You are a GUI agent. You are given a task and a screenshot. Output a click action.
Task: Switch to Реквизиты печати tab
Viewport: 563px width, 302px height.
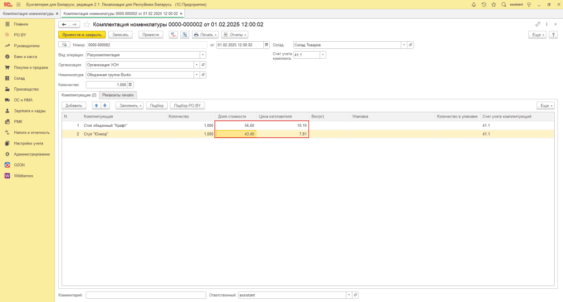point(118,95)
